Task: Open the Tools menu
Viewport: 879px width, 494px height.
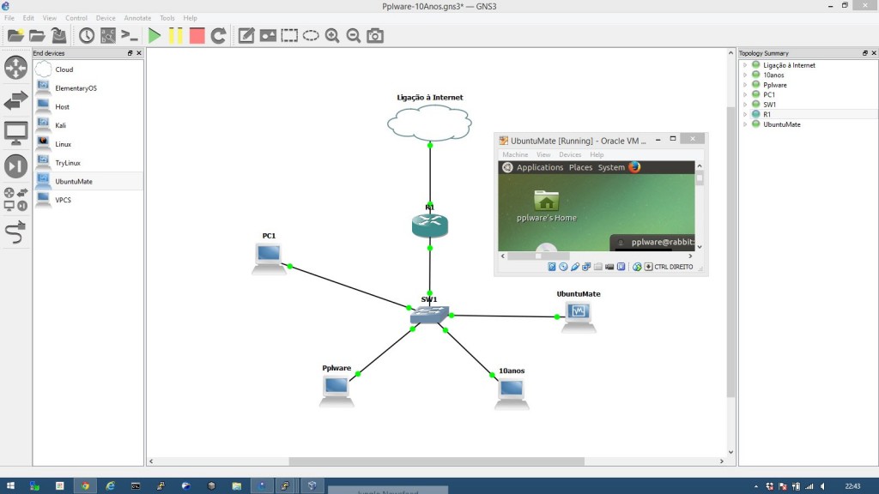Action: pos(167,18)
